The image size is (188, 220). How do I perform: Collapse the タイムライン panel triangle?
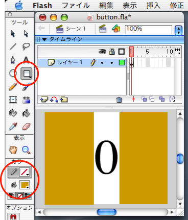click(x=44, y=40)
